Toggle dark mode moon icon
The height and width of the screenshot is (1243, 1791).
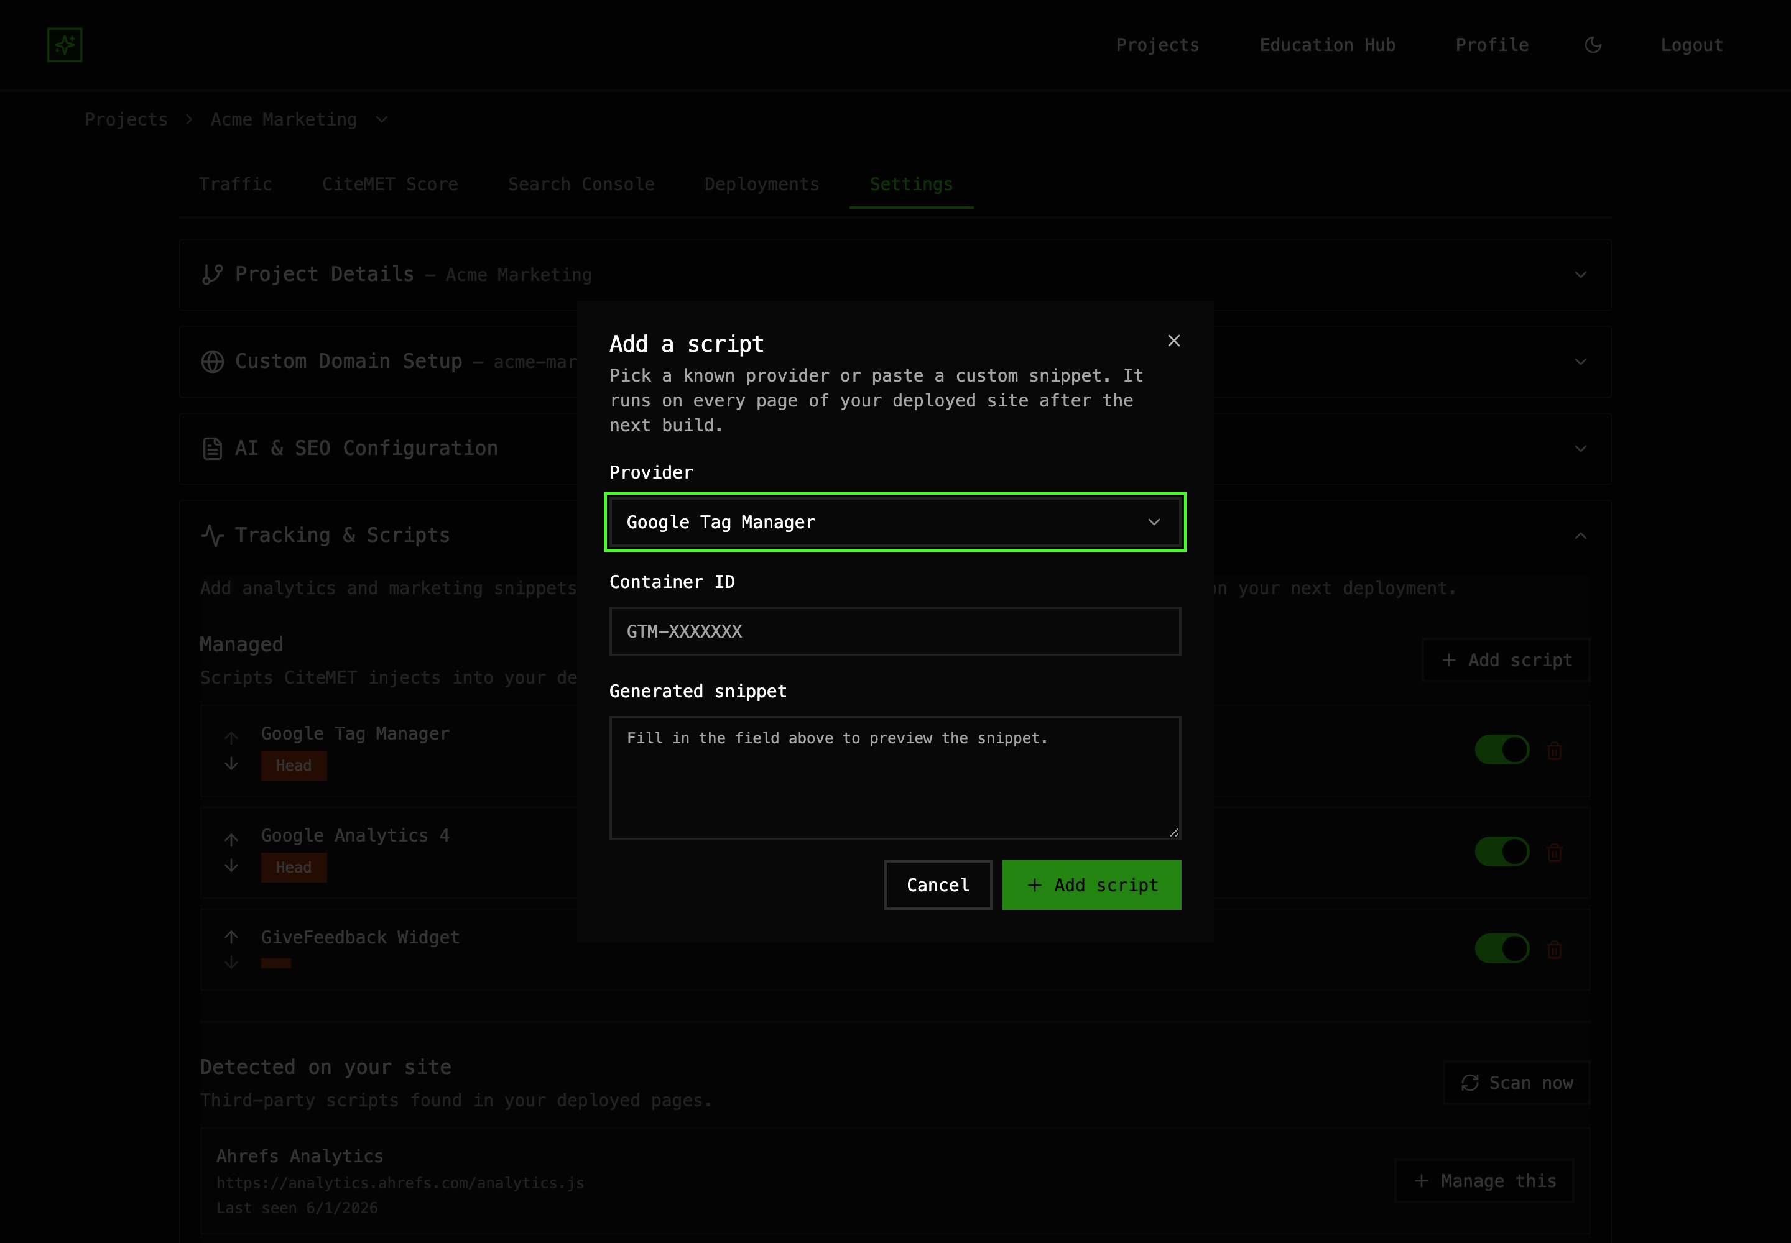tap(1593, 45)
